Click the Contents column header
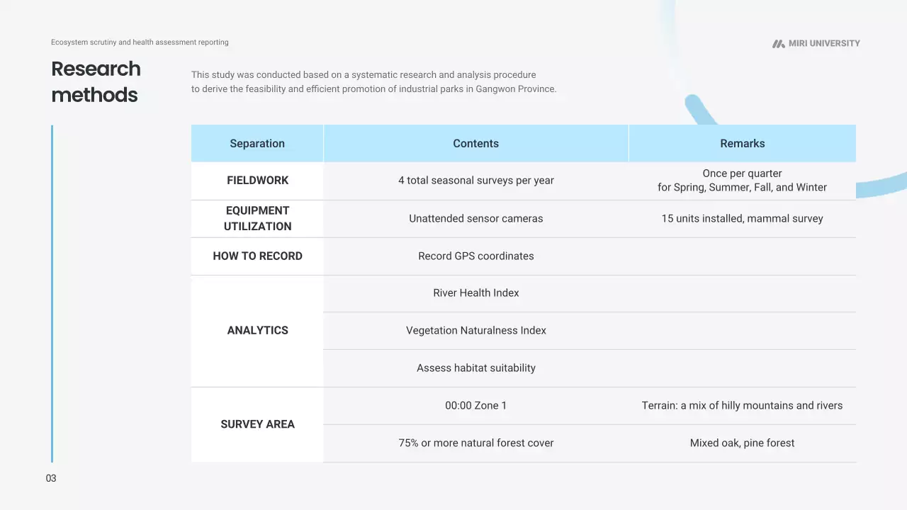 tap(475, 144)
